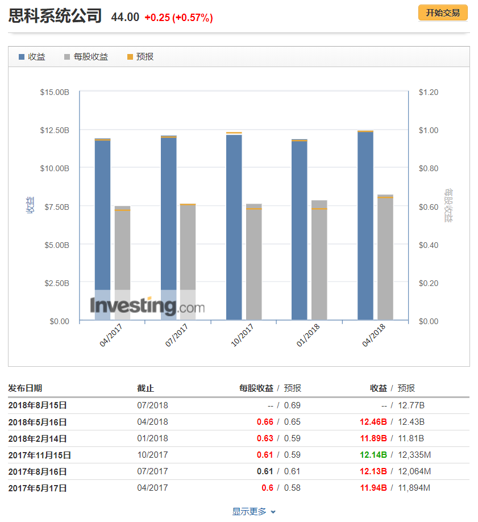Click the green revenue value 12.14B

373,455
